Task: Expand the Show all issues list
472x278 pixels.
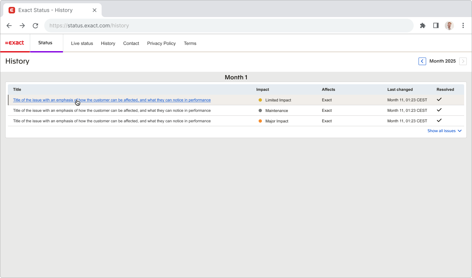Action: pyautogui.click(x=444, y=131)
